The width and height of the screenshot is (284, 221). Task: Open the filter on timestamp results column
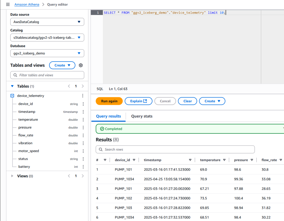[x=191, y=160]
